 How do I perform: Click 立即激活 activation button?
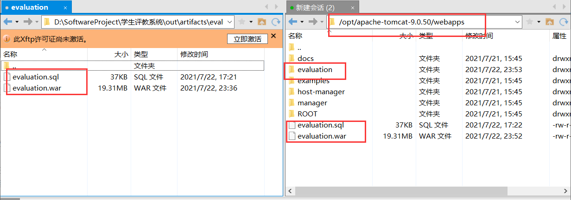tap(247, 39)
